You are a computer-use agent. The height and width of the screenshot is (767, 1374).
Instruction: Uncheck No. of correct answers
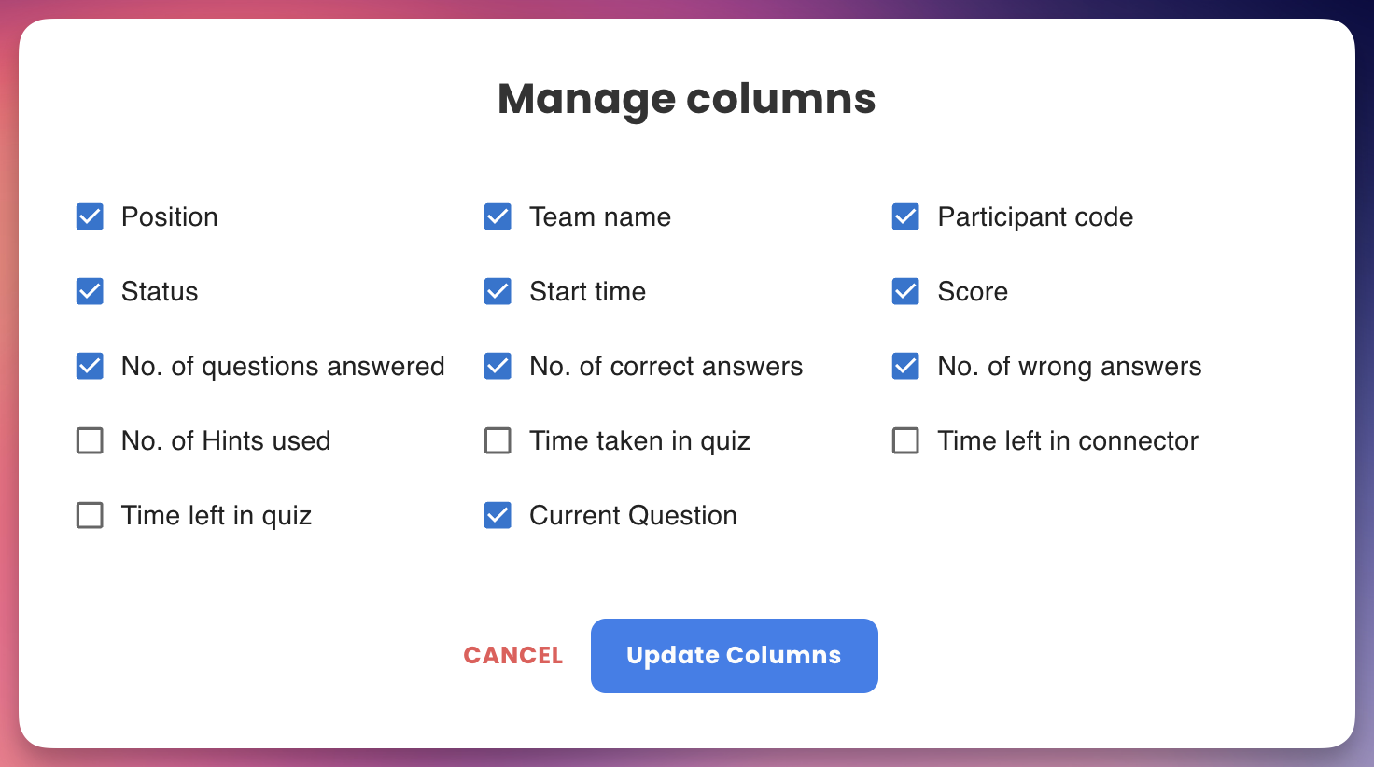click(x=498, y=366)
